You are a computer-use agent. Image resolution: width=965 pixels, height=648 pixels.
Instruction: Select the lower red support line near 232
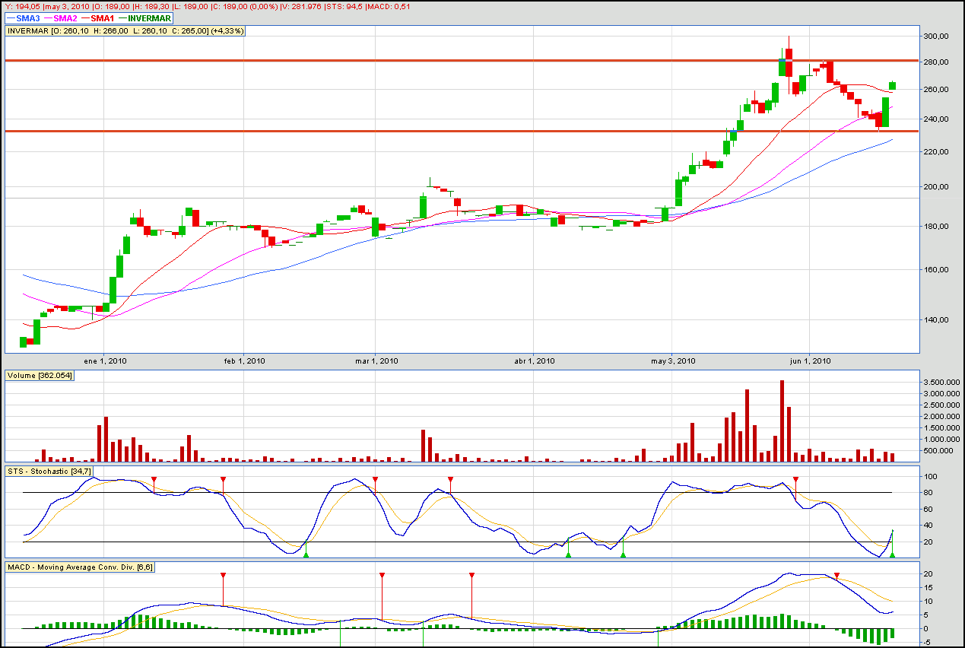point(456,131)
